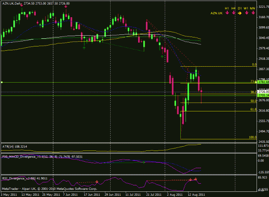Click the H4 pink down-arrow trend icon
This screenshot has width=269, height=197.
tap(233, 12)
